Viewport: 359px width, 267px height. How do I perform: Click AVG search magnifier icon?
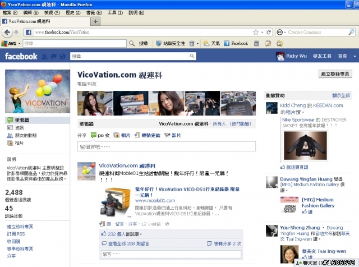pyautogui.click(x=132, y=43)
